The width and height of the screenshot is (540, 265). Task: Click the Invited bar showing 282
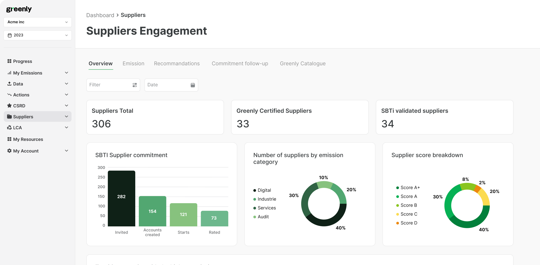click(x=121, y=198)
